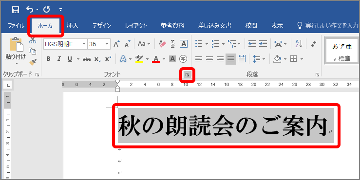Open the 挿入 tab
This screenshot has width=360, height=180.
tap(72, 25)
